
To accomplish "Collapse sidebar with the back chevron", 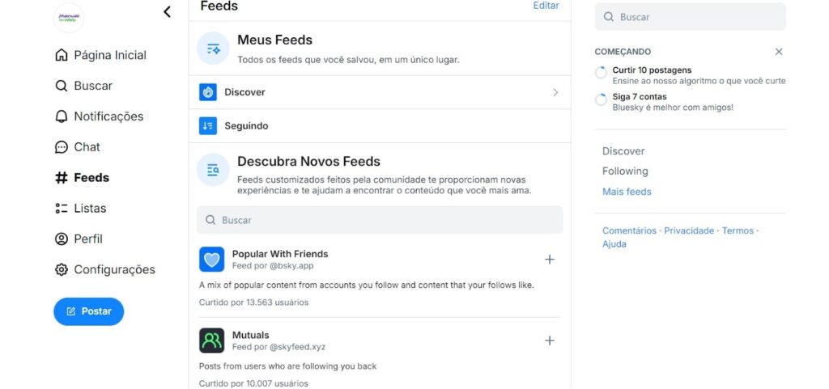I will click(x=167, y=11).
